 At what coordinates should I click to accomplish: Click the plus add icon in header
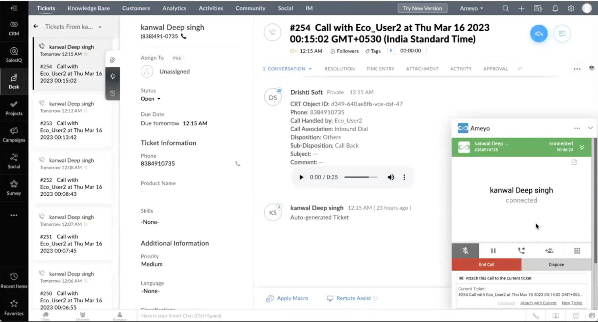(521, 8)
